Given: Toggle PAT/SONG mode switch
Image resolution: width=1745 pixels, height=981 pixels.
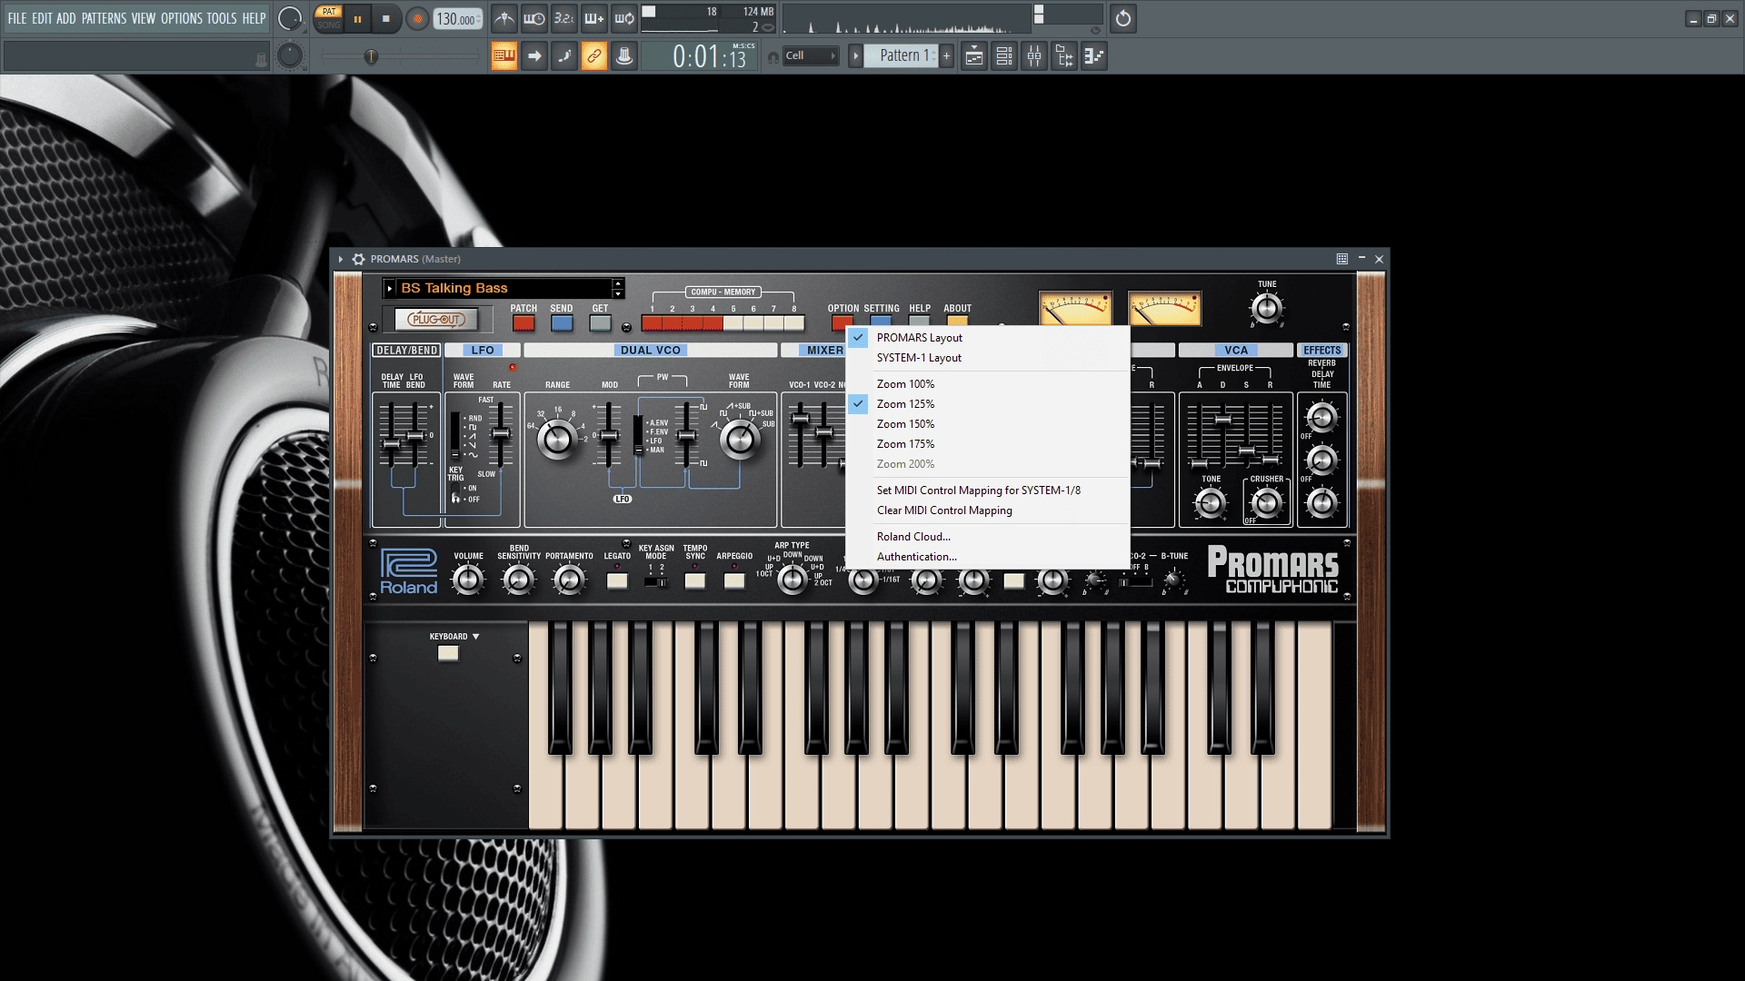Looking at the screenshot, I should (x=329, y=18).
